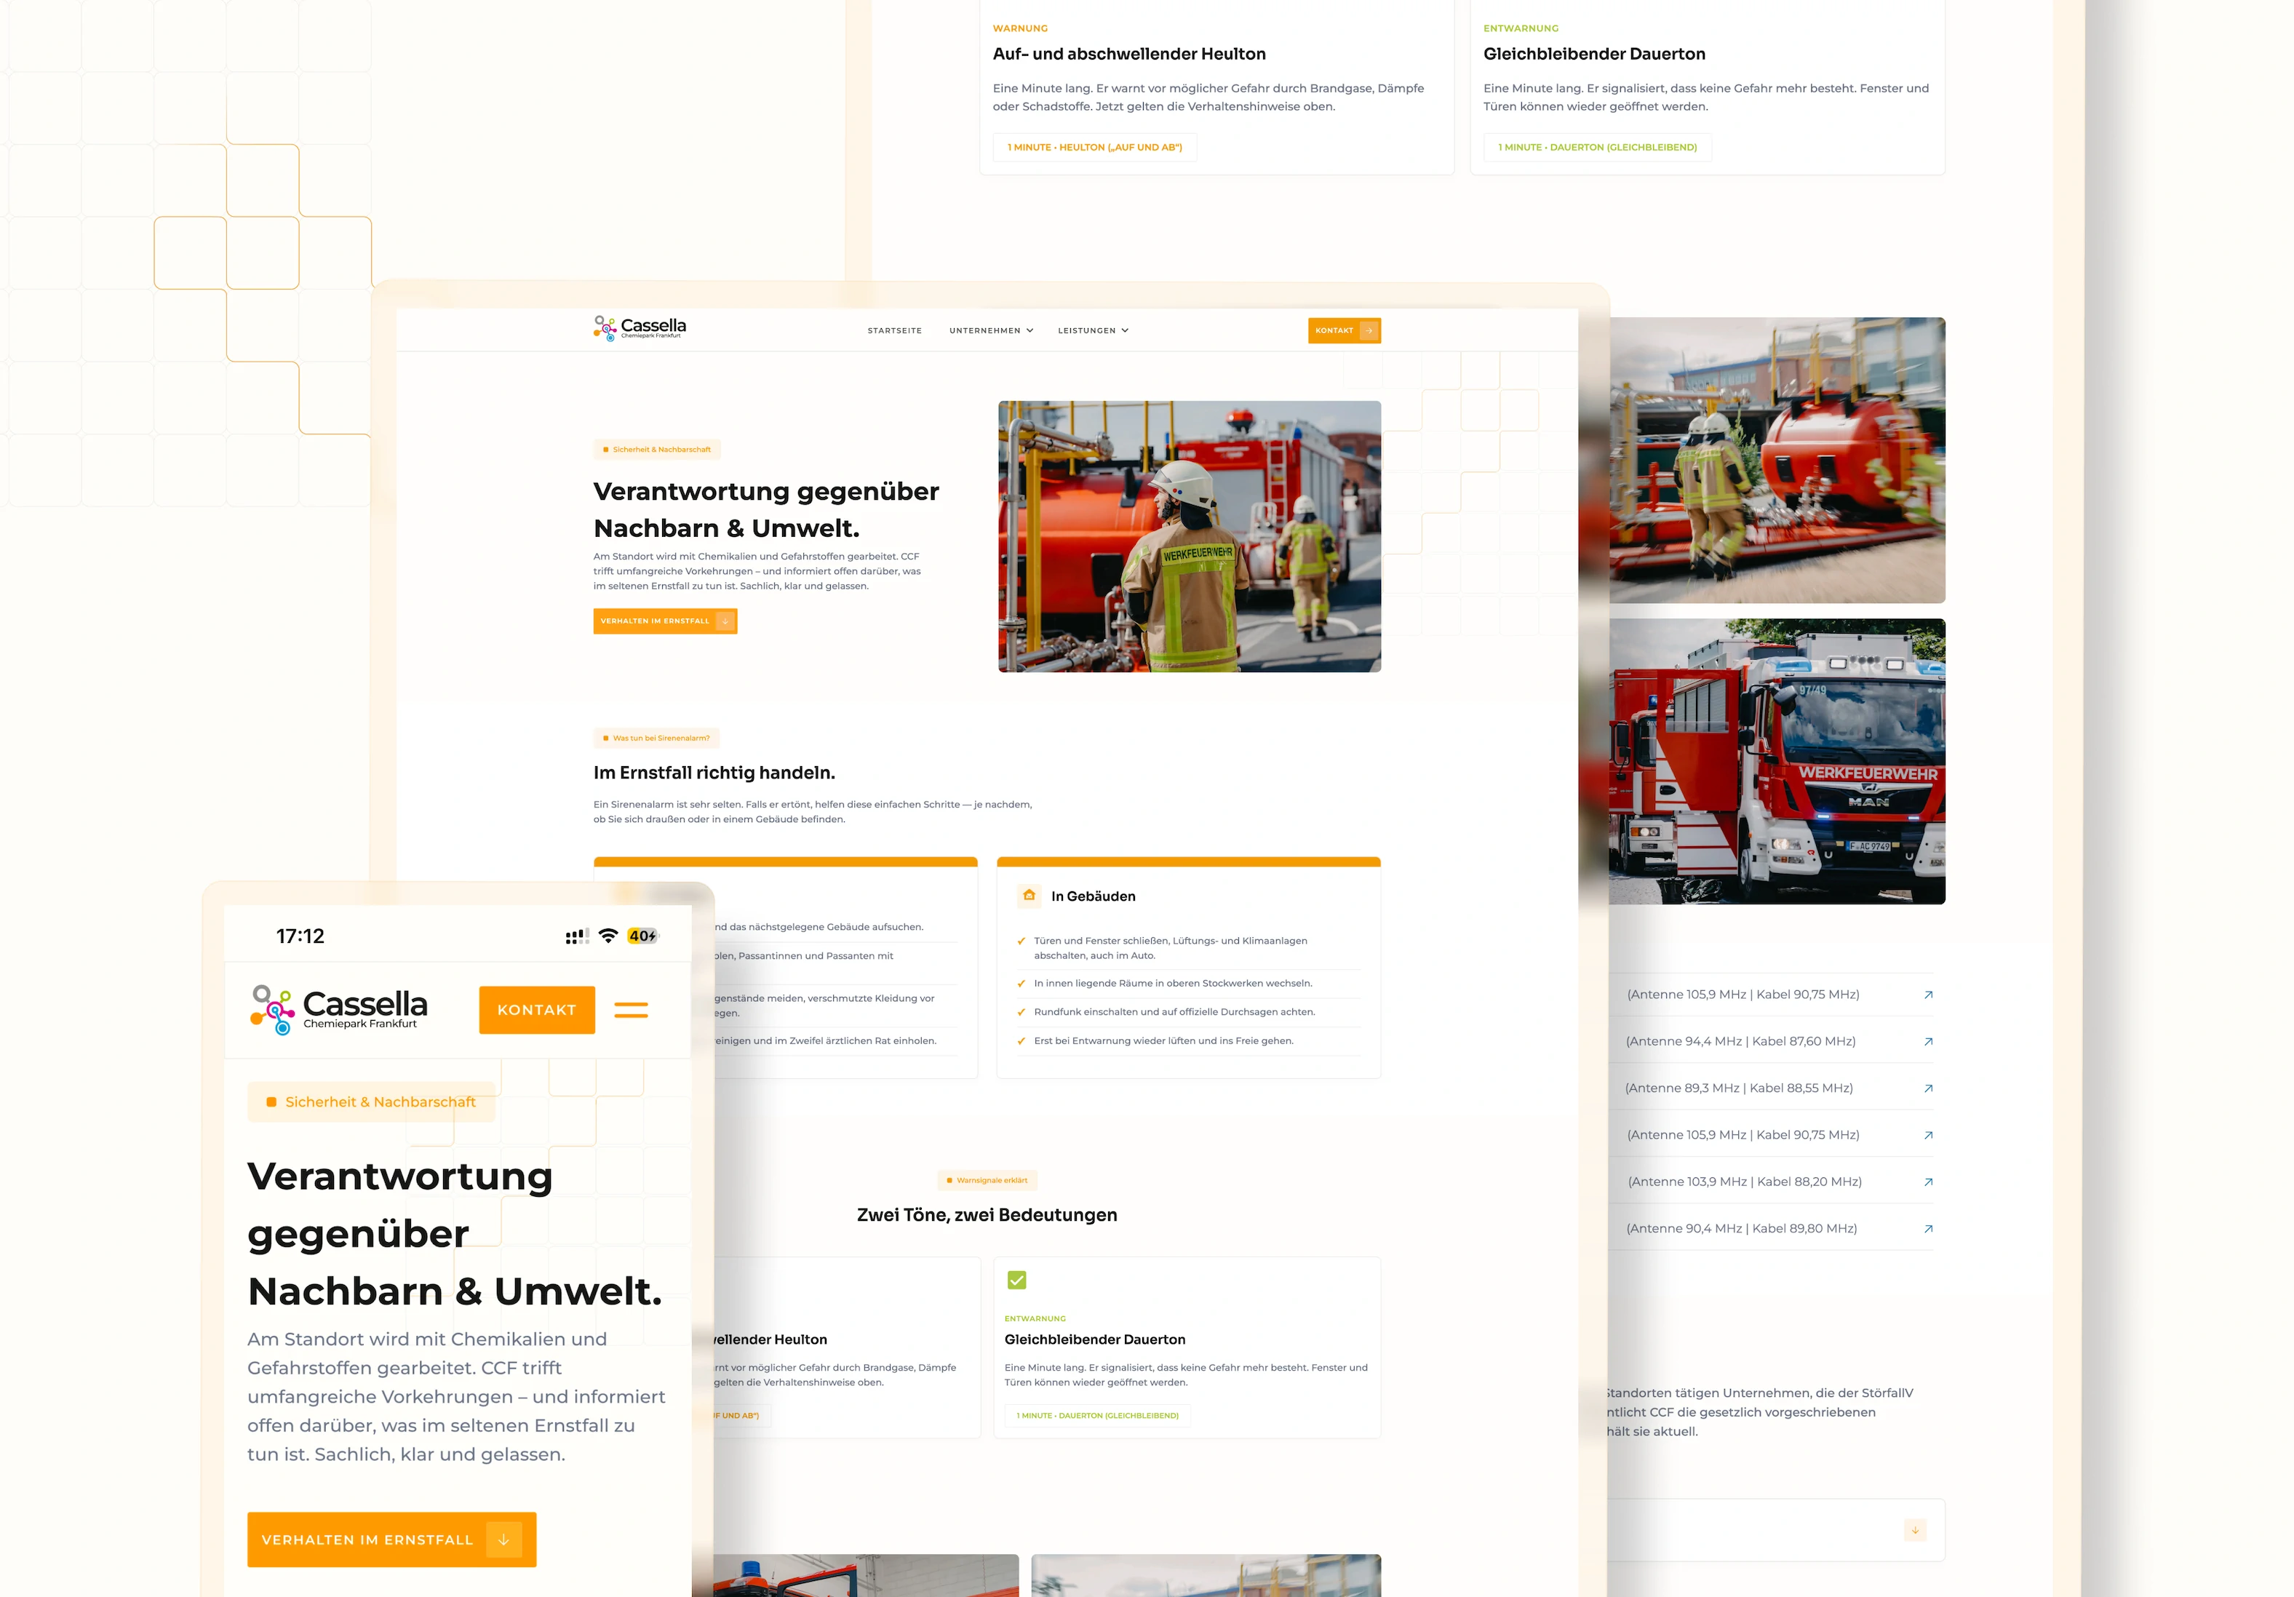2294x1597 pixels.
Task: Go to STARTSEITE in the desktop nav
Action: (x=894, y=331)
